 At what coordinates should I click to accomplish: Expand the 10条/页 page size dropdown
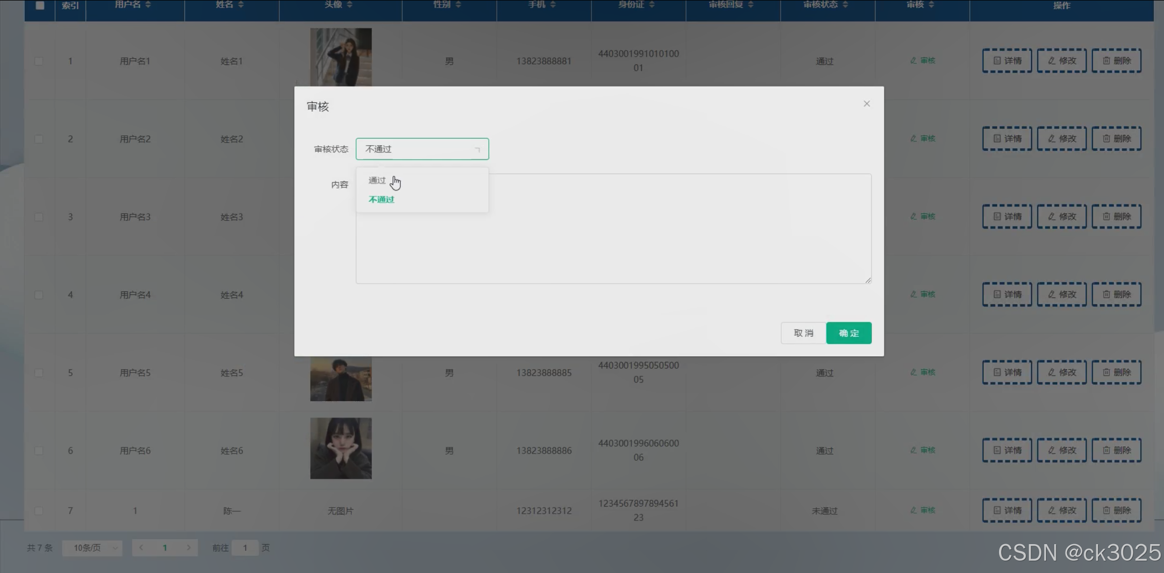[x=93, y=548]
